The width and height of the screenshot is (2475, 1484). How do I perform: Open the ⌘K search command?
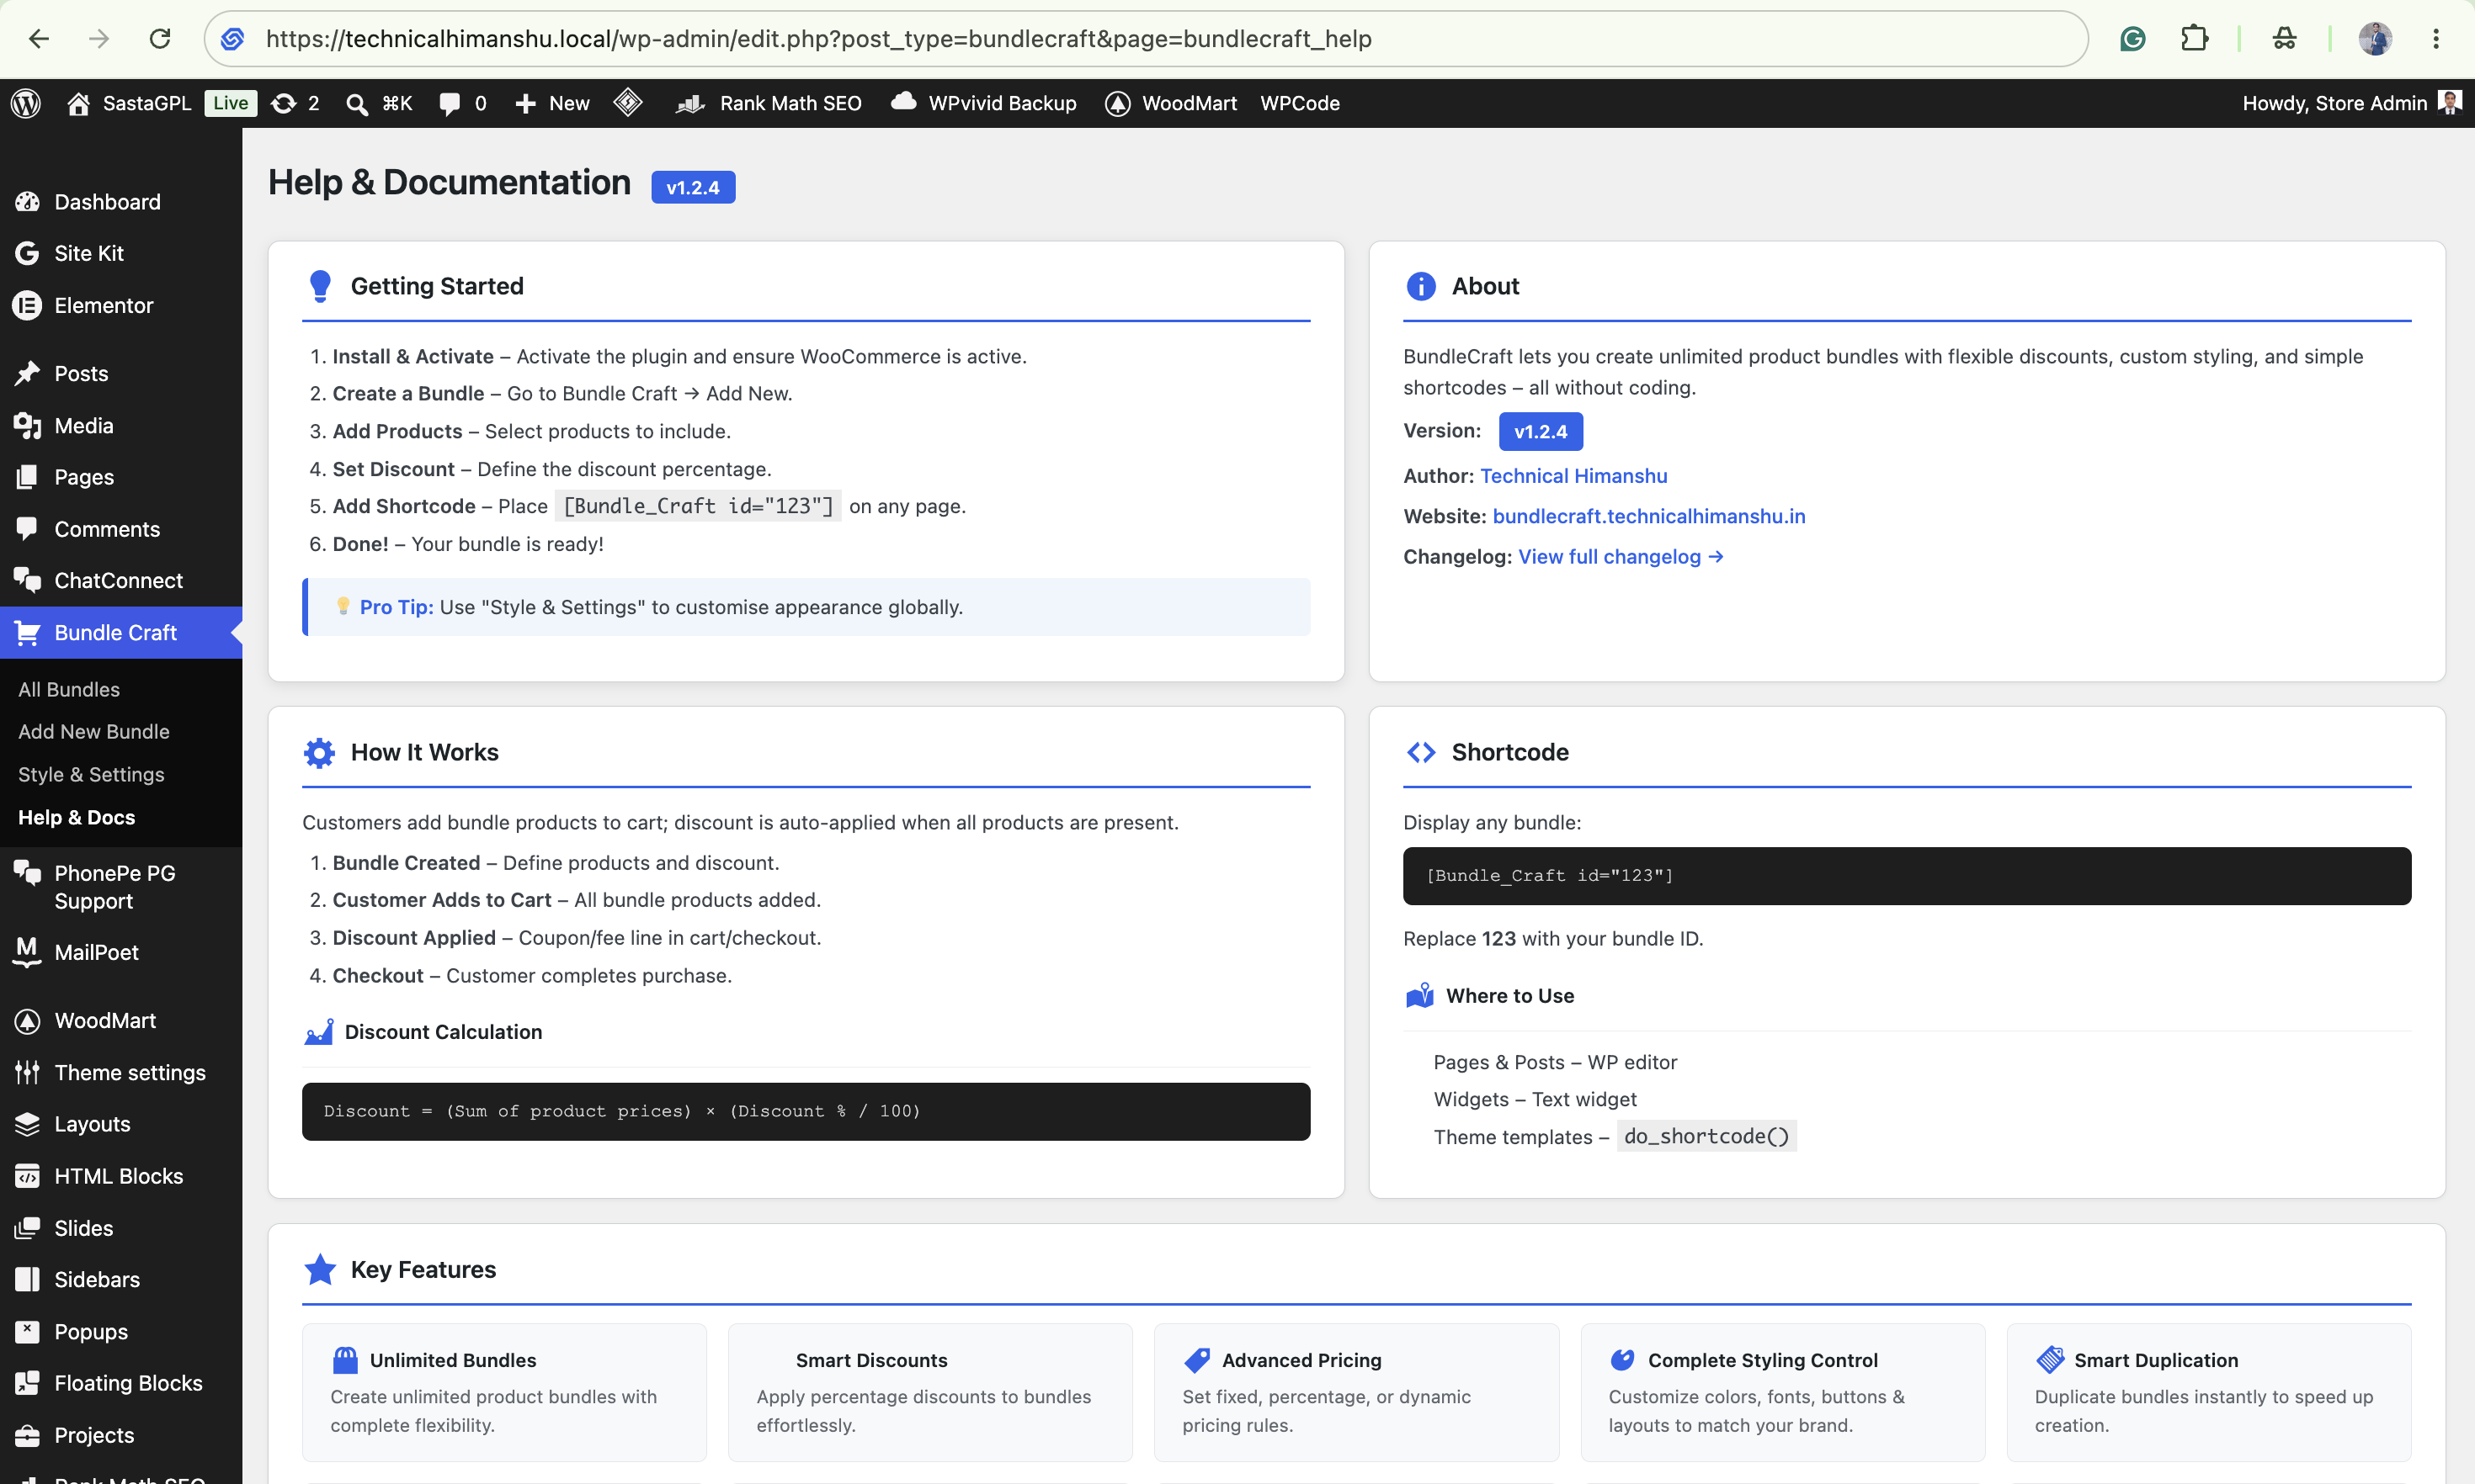click(x=379, y=103)
